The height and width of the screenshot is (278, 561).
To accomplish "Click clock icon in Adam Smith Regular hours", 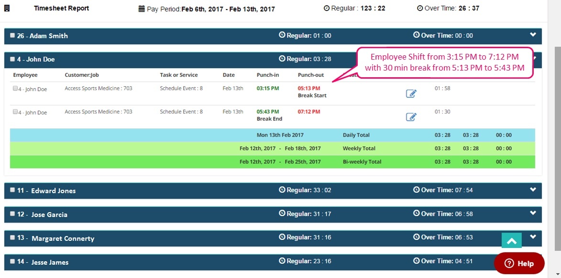I will [x=282, y=35].
